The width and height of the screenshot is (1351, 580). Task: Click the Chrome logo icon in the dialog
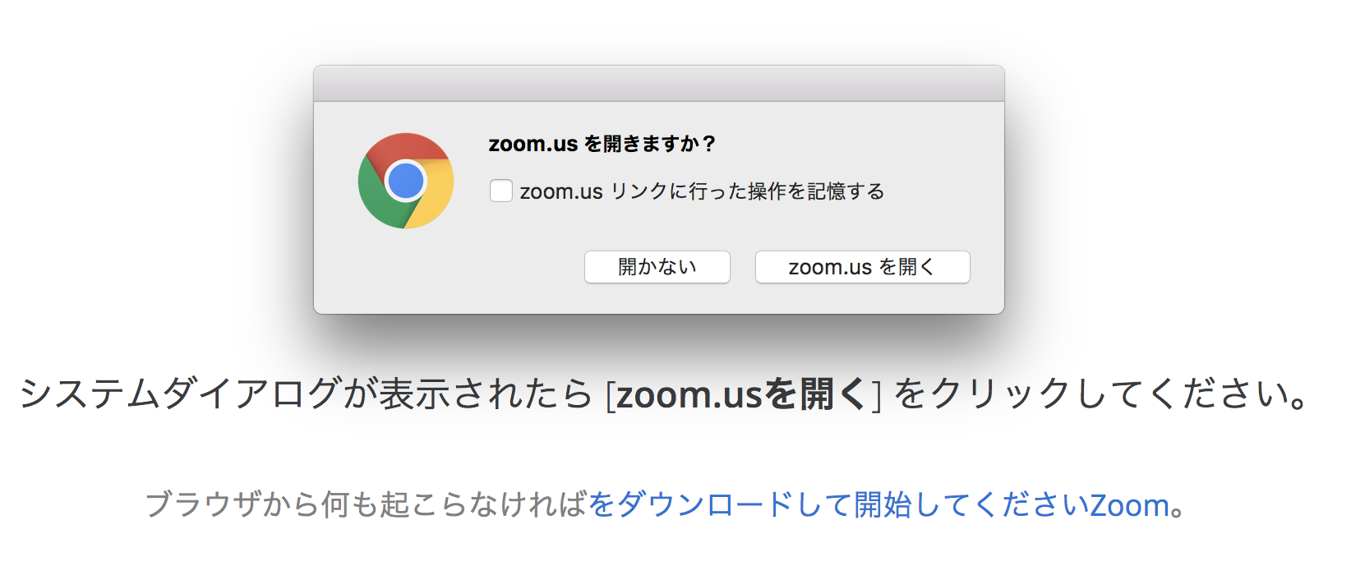(406, 181)
